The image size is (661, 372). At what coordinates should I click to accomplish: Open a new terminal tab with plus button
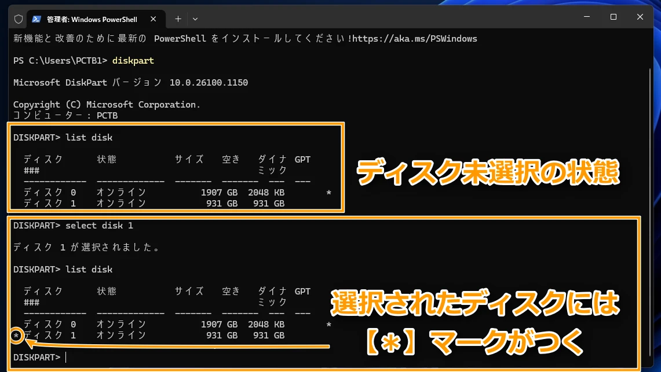178,19
